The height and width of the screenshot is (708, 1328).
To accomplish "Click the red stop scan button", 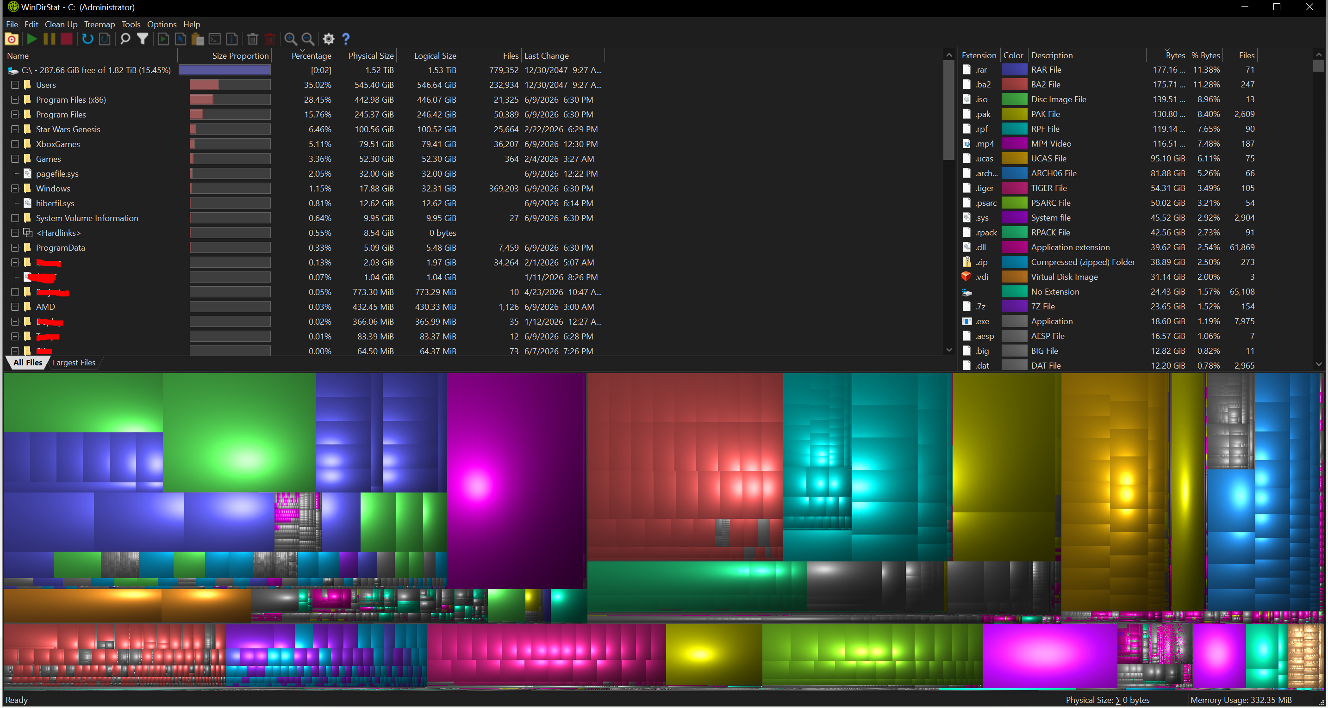I will point(67,39).
